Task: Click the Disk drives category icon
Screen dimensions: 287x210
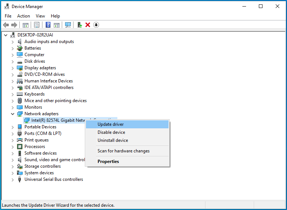Action: point(20,62)
